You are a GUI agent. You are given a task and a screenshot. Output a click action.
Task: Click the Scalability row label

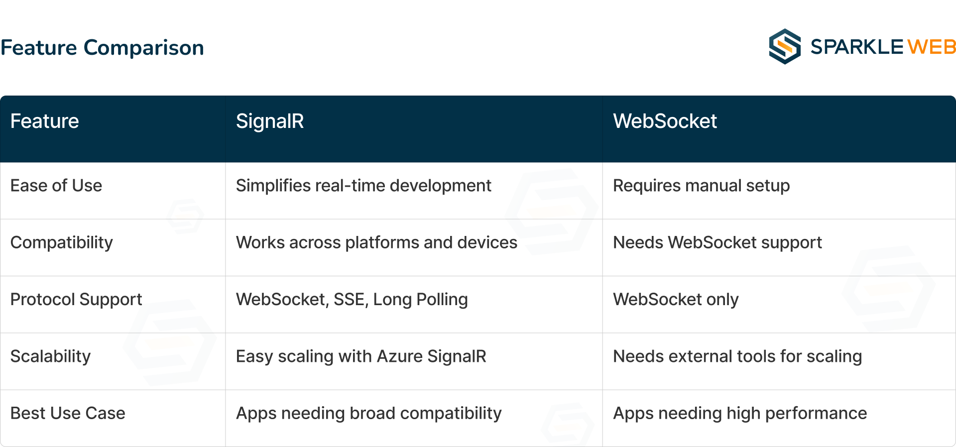51,356
